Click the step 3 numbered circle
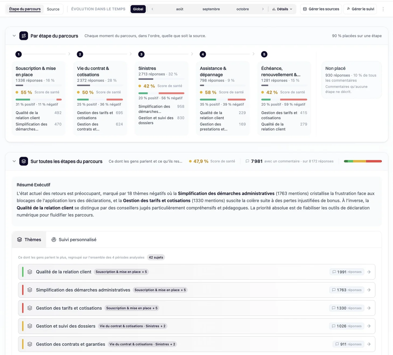Image resolution: width=393 pixels, height=355 pixels. click(141, 54)
